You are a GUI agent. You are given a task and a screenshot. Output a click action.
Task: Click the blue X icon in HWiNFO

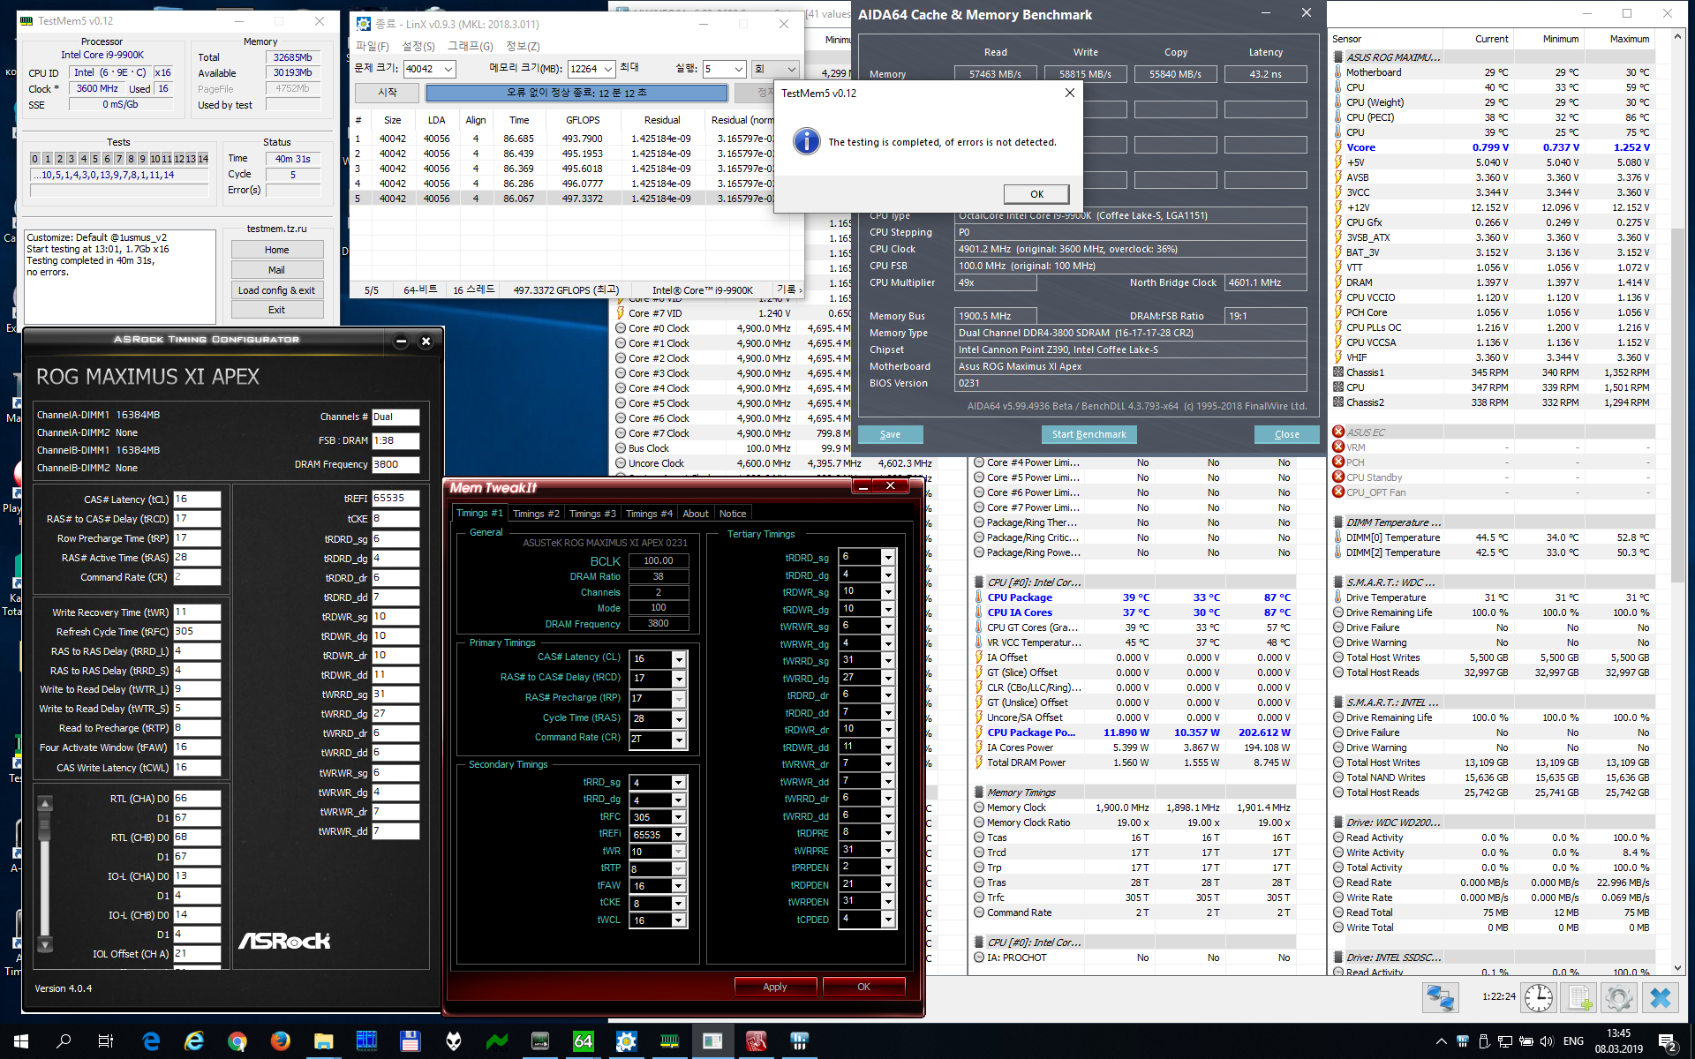click(1660, 998)
